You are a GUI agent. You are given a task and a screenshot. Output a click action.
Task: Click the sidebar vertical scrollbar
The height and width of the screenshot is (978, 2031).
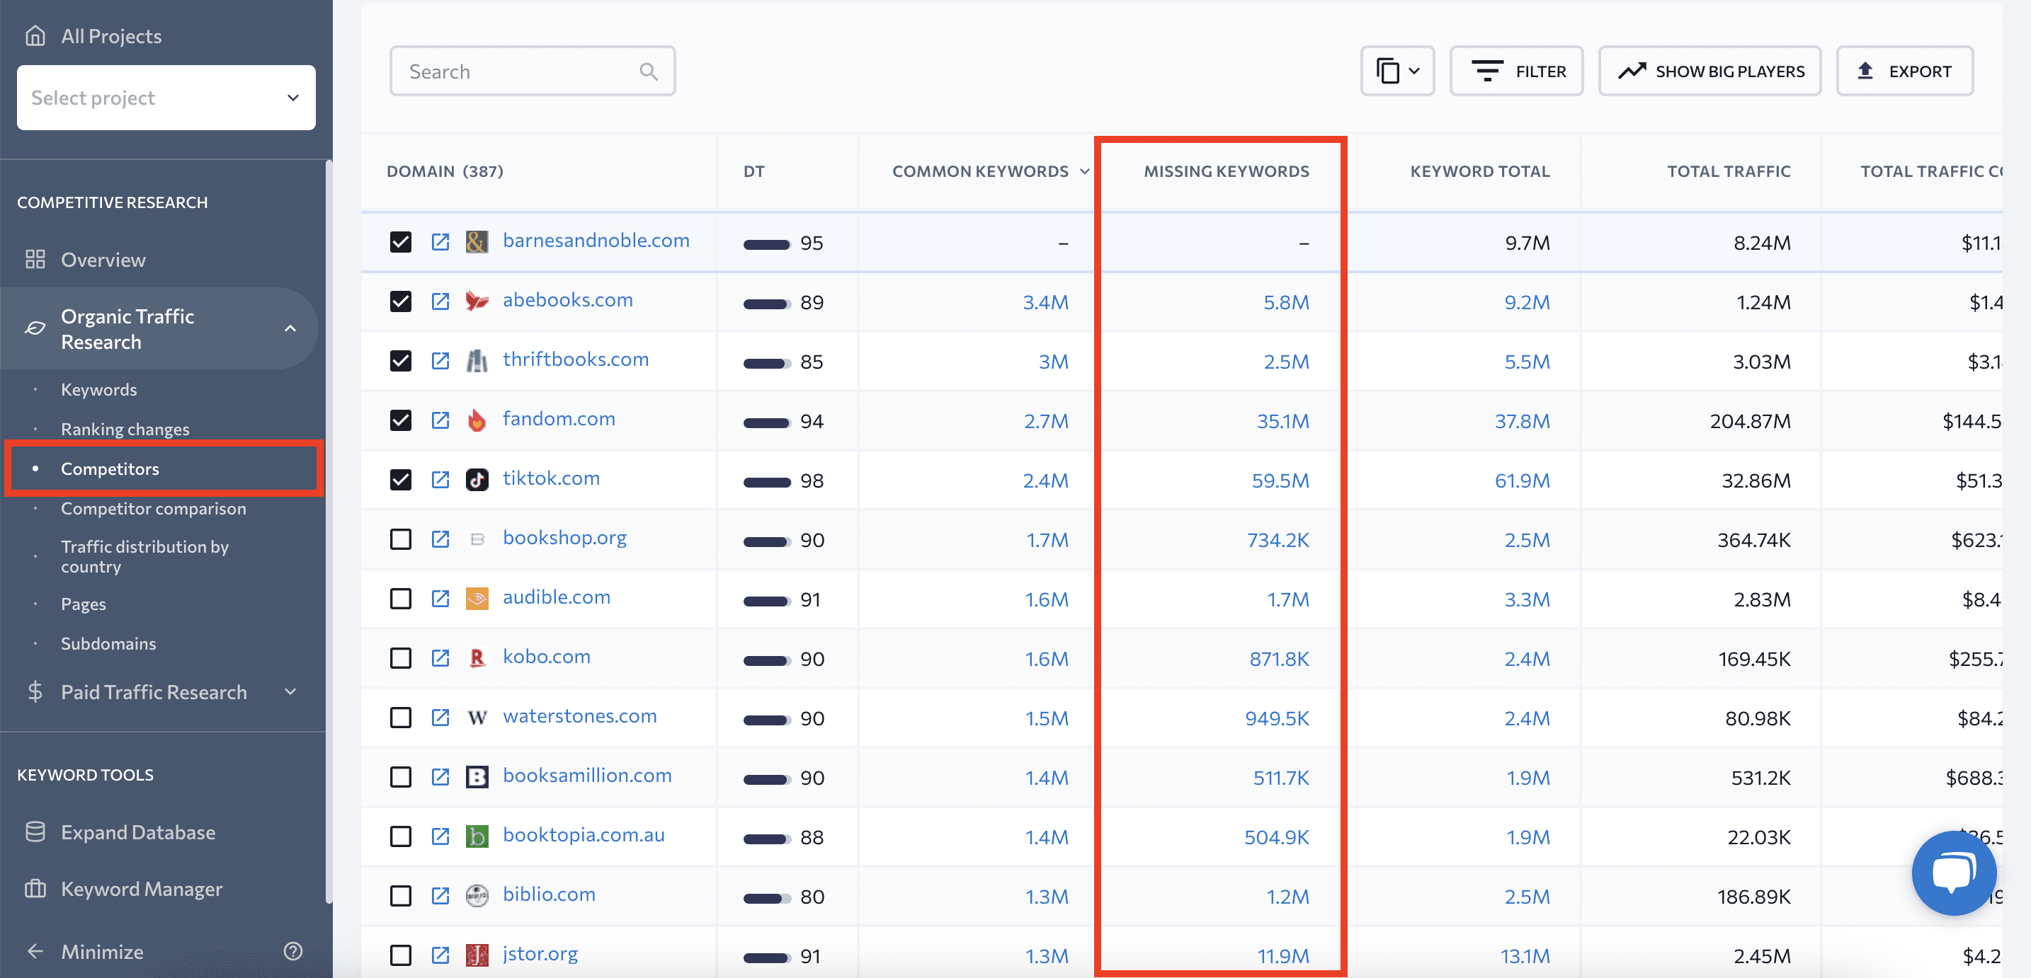pyautogui.click(x=328, y=532)
